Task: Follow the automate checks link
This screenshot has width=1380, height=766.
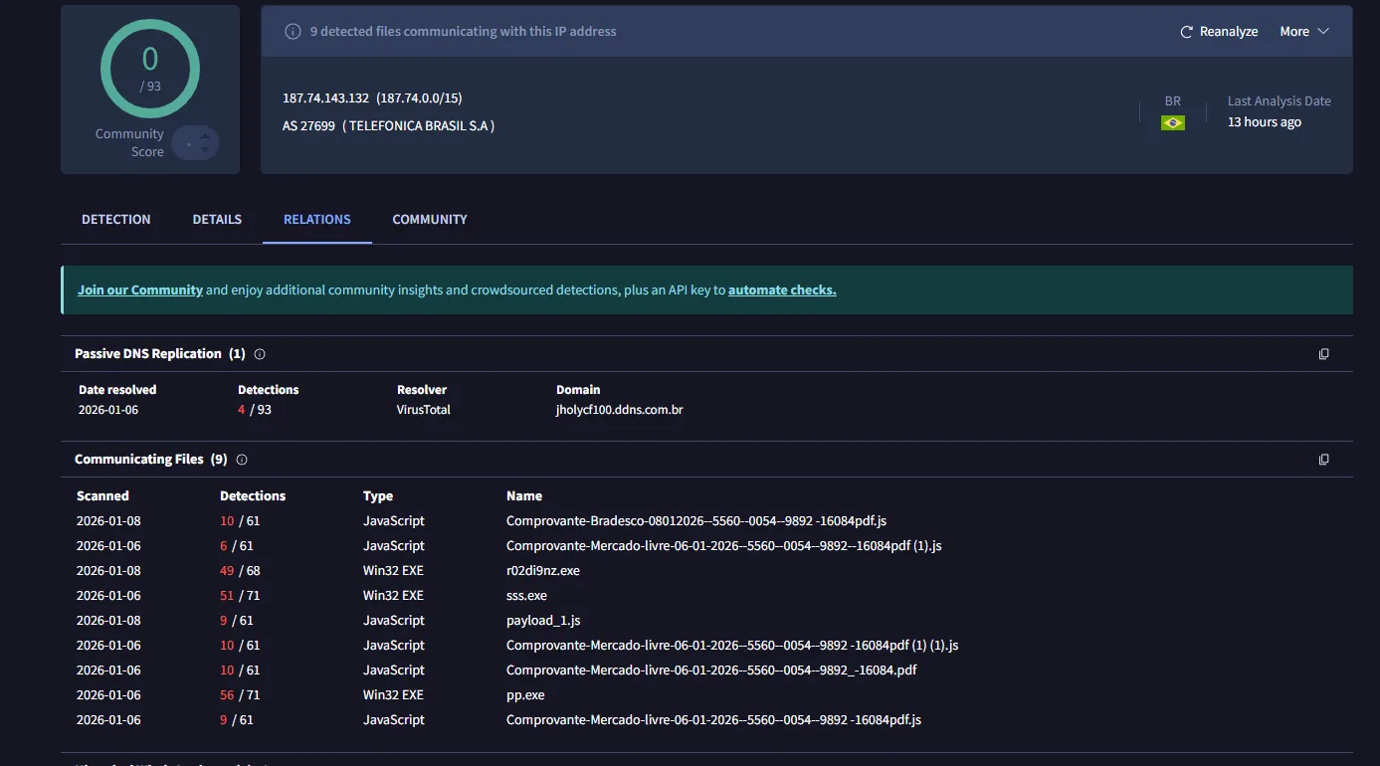Action: (x=782, y=290)
